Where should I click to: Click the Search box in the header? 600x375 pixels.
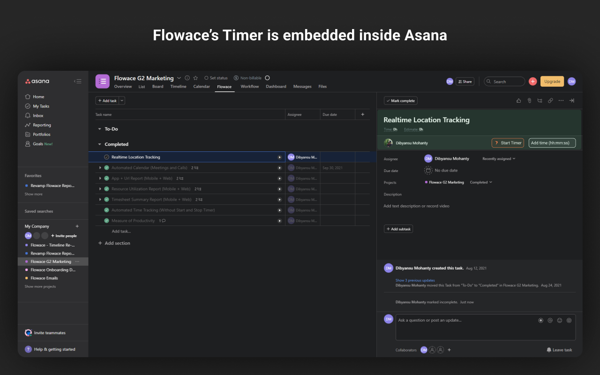504,82
